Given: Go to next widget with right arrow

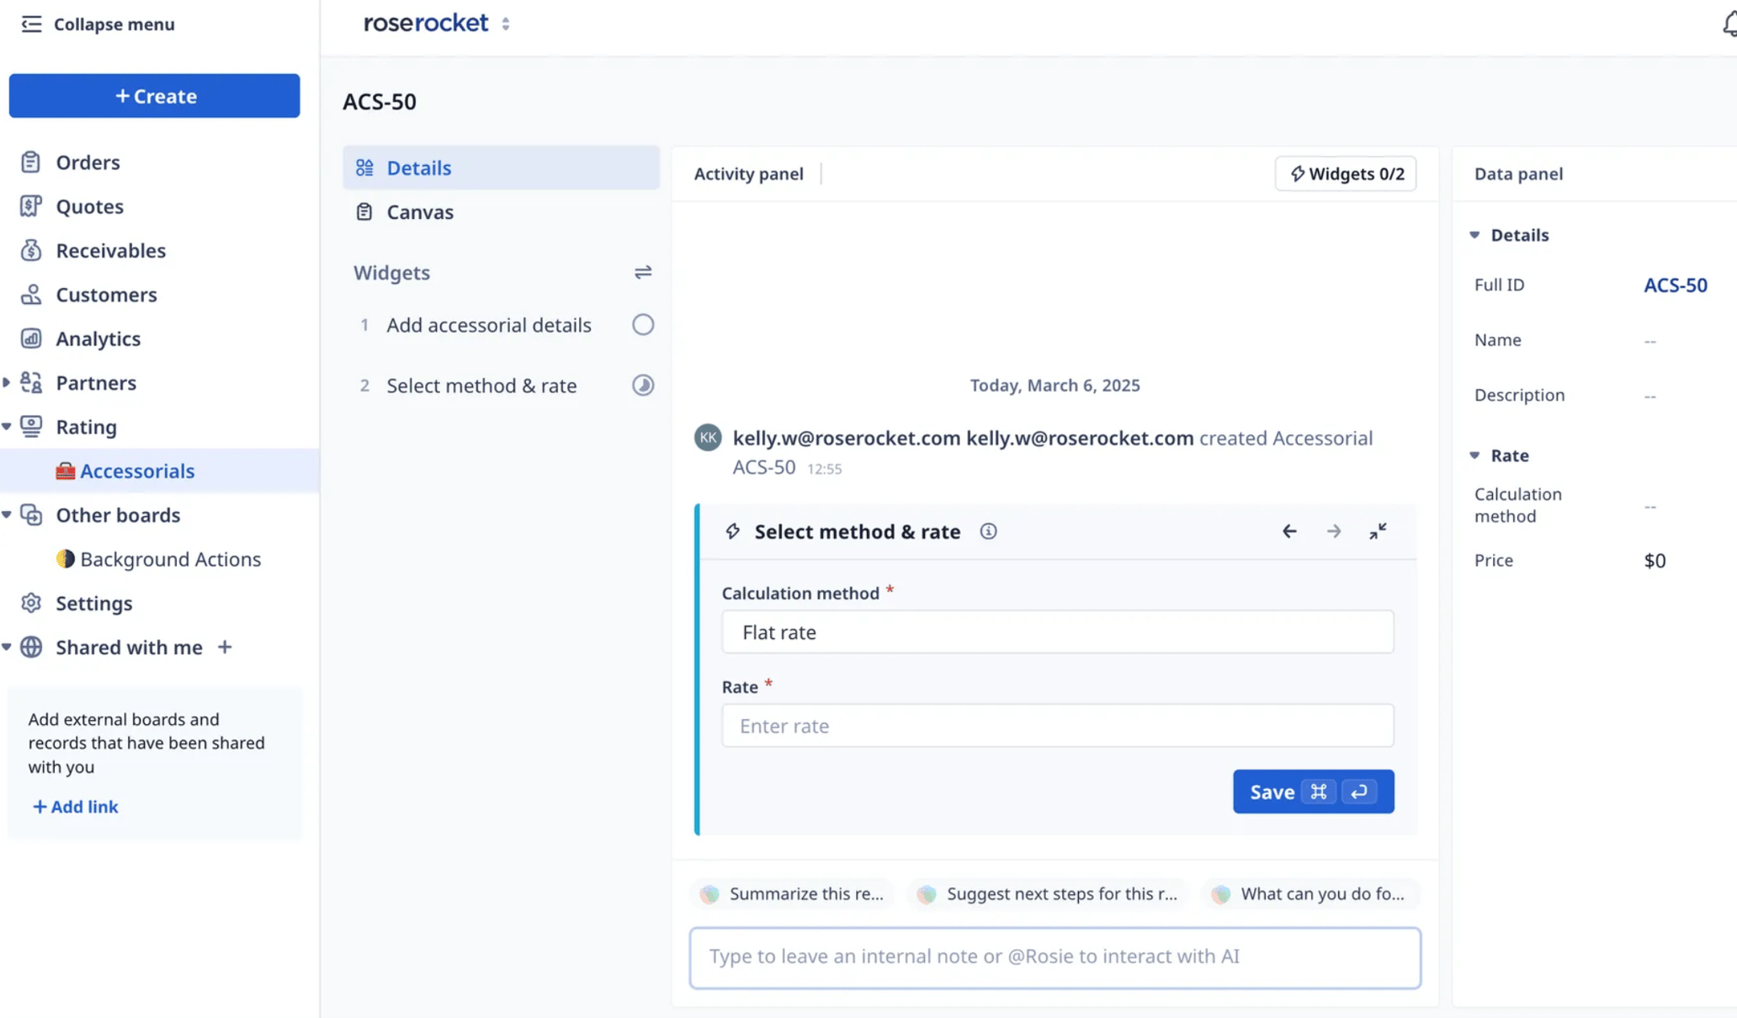Looking at the screenshot, I should click(1334, 531).
